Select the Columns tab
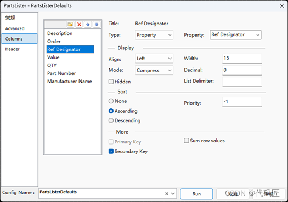The width and height of the screenshot is (288, 202). pyautogui.click(x=19, y=39)
